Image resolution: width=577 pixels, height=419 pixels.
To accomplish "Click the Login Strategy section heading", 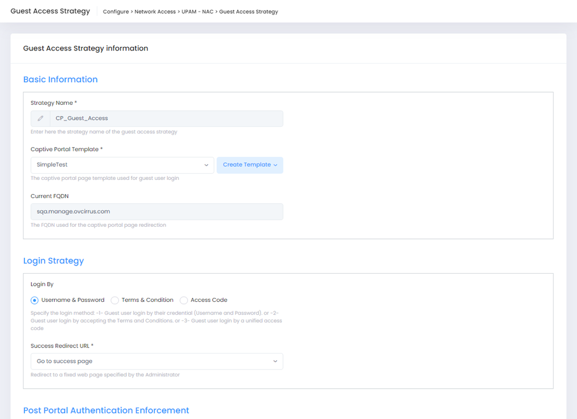I will pos(53,261).
